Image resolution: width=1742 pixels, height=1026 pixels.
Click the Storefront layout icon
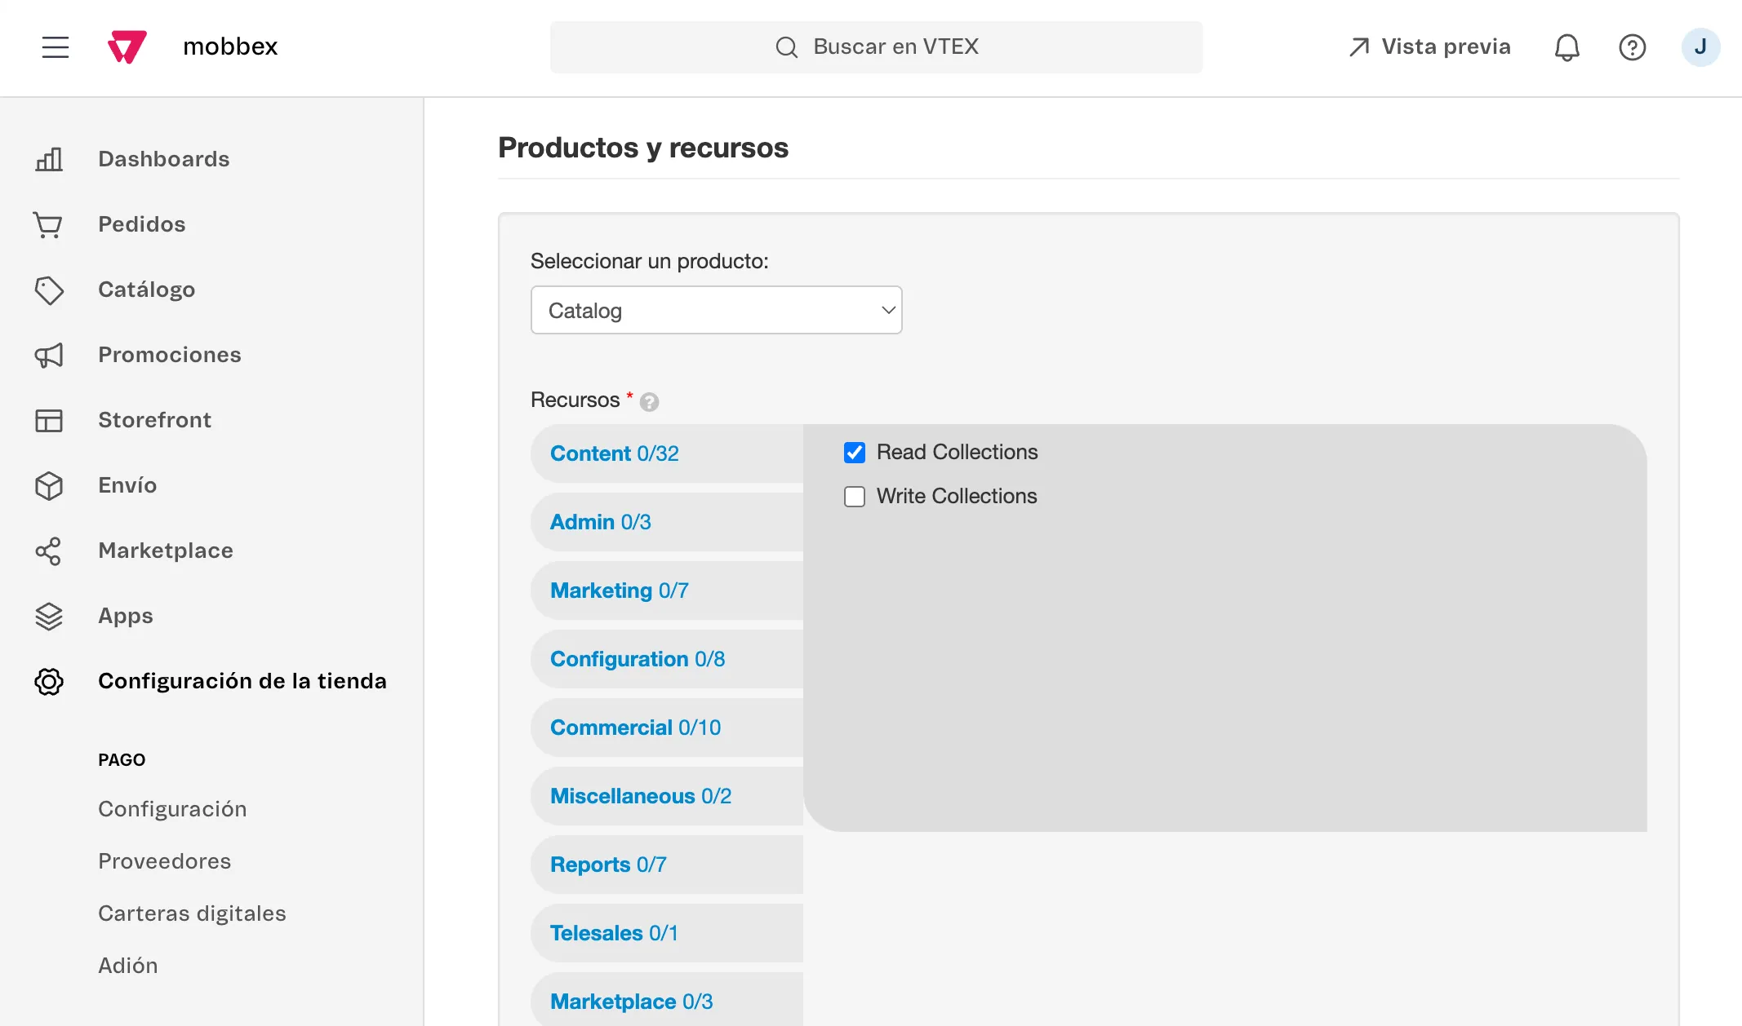(49, 420)
